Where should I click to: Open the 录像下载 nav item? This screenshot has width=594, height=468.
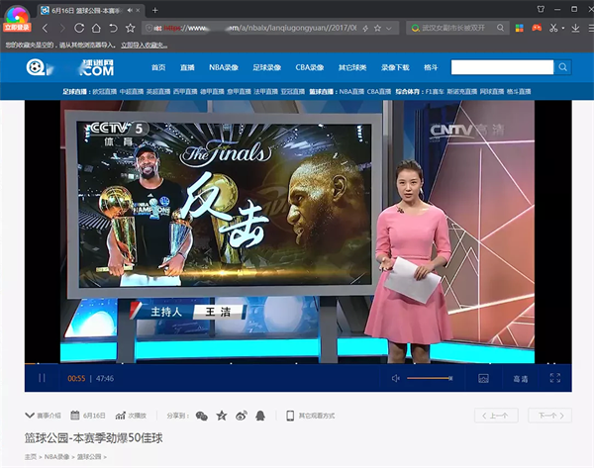coord(395,67)
